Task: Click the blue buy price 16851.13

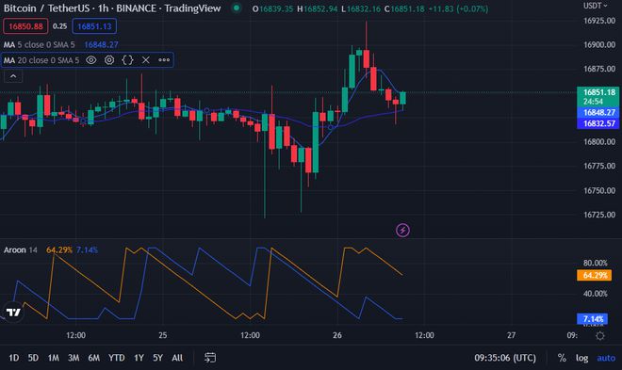Action: coord(94,26)
